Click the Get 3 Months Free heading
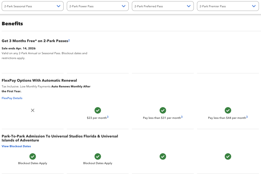Image resolution: width=261 pixels, height=176 pixels. (x=34, y=41)
